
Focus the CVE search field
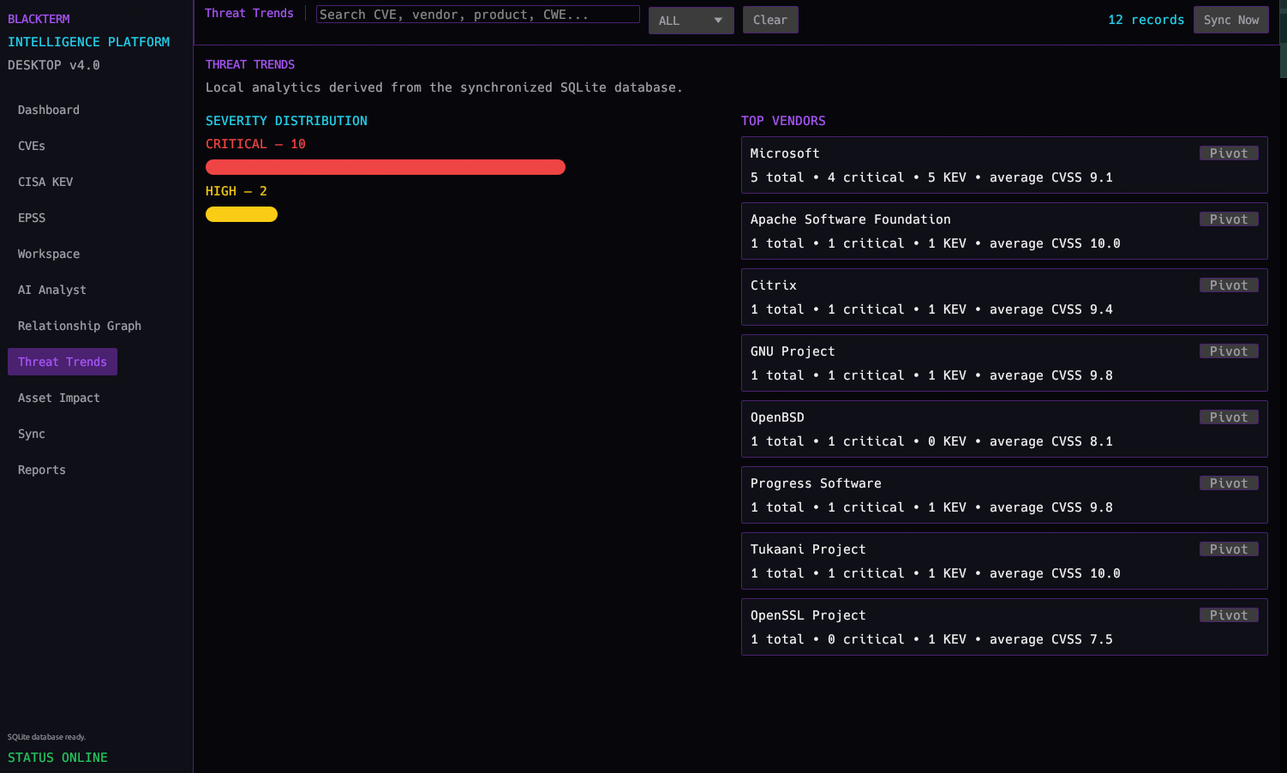478,15
